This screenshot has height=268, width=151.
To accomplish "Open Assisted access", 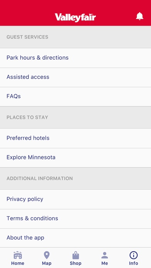I will [x=75, y=77].
